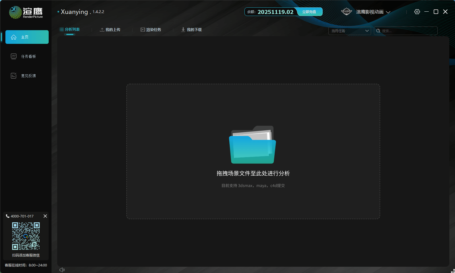Open the 意见反馈 feedback page

pos(27,76)
